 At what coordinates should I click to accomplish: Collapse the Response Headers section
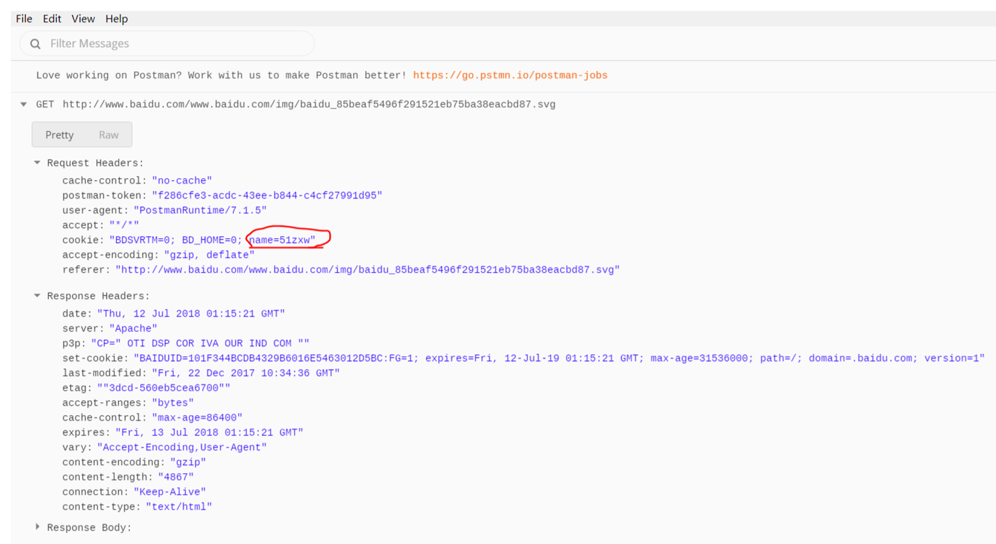(37, 296)
